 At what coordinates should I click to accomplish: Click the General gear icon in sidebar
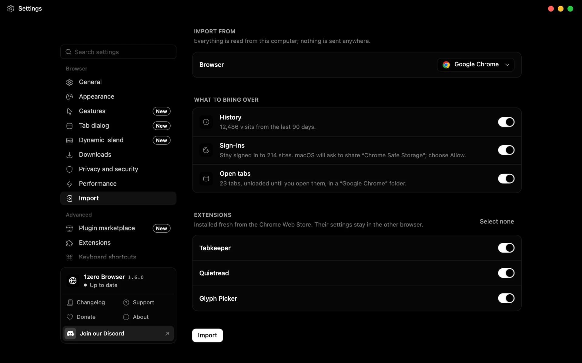click(69, 82)
